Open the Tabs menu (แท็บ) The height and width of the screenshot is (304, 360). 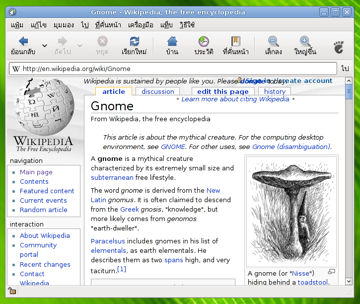click(166, 25)
